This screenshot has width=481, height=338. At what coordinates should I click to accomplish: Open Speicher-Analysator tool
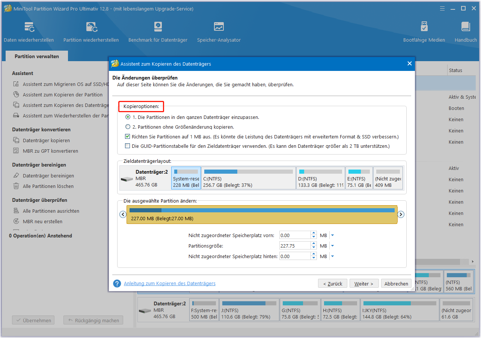pos(219,32)
